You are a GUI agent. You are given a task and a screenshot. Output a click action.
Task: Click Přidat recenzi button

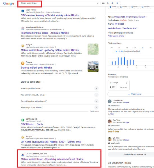coord(131,94)
